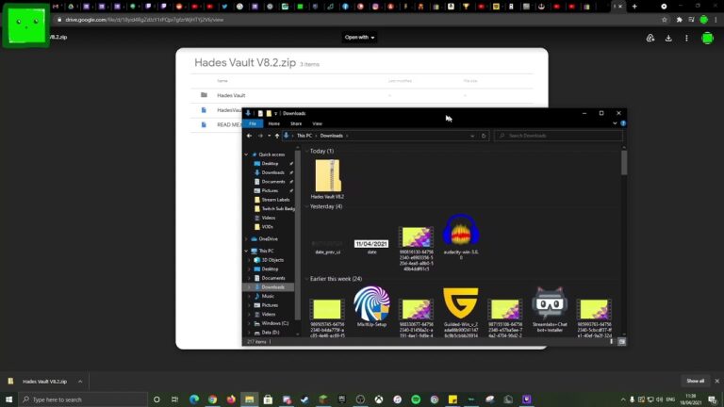The image size is (724, 407).
Task: Go back in File Explorer
Action: point(249,136)
